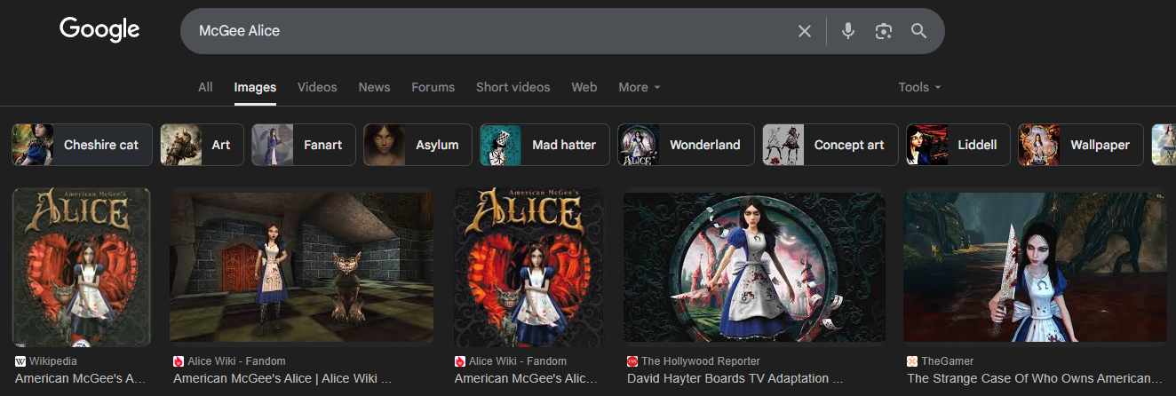
Task: Filter results by Art chip
Action: coord(202,145)
